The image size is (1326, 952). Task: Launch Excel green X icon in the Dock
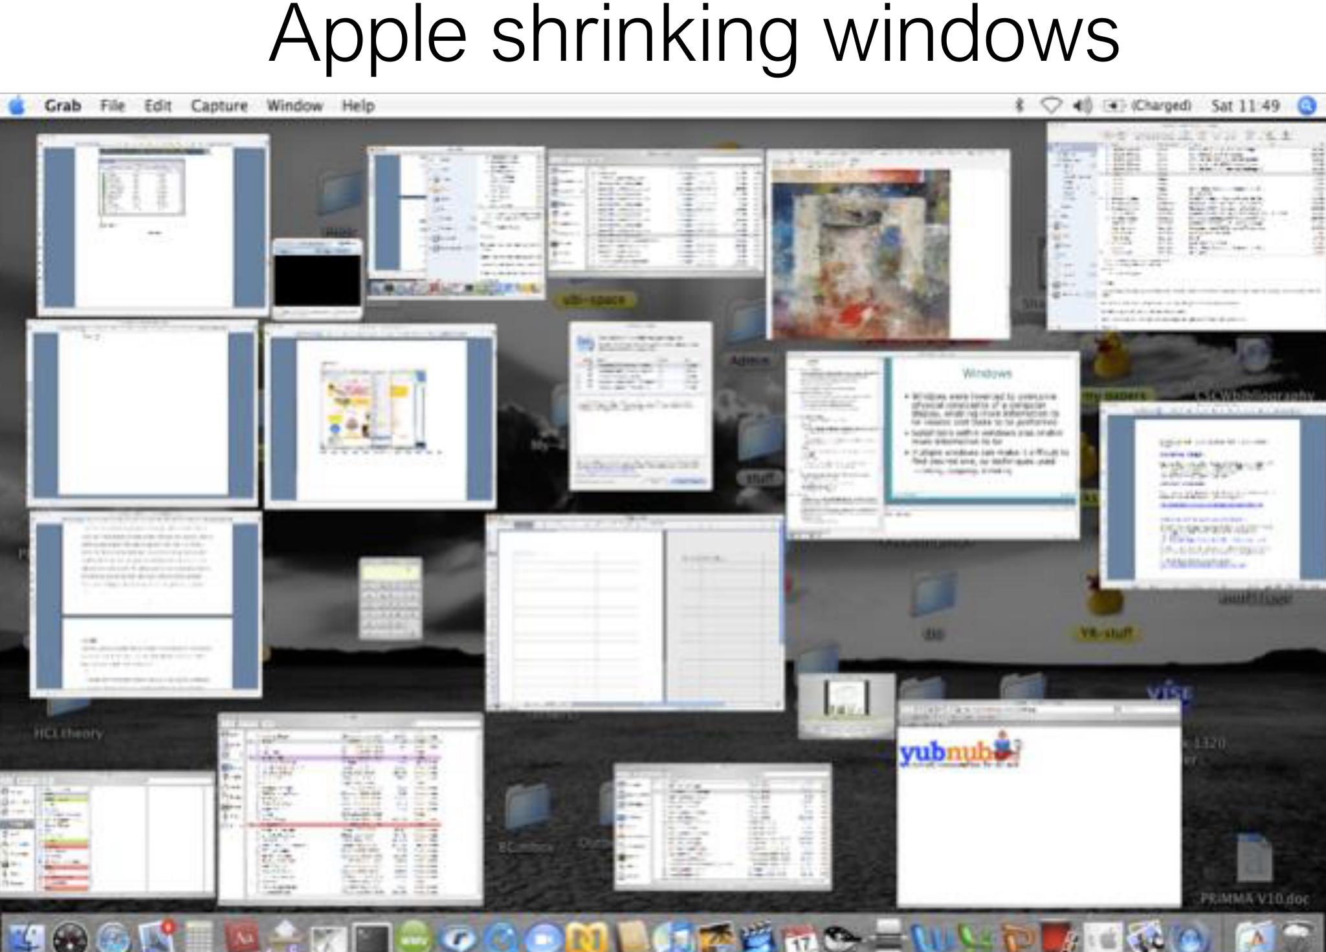pyautogui.click(x=976, y=936)
